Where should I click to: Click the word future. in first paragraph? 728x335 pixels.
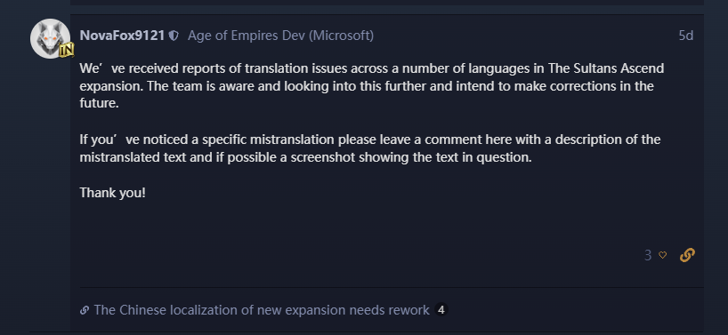tap(100, 103)
